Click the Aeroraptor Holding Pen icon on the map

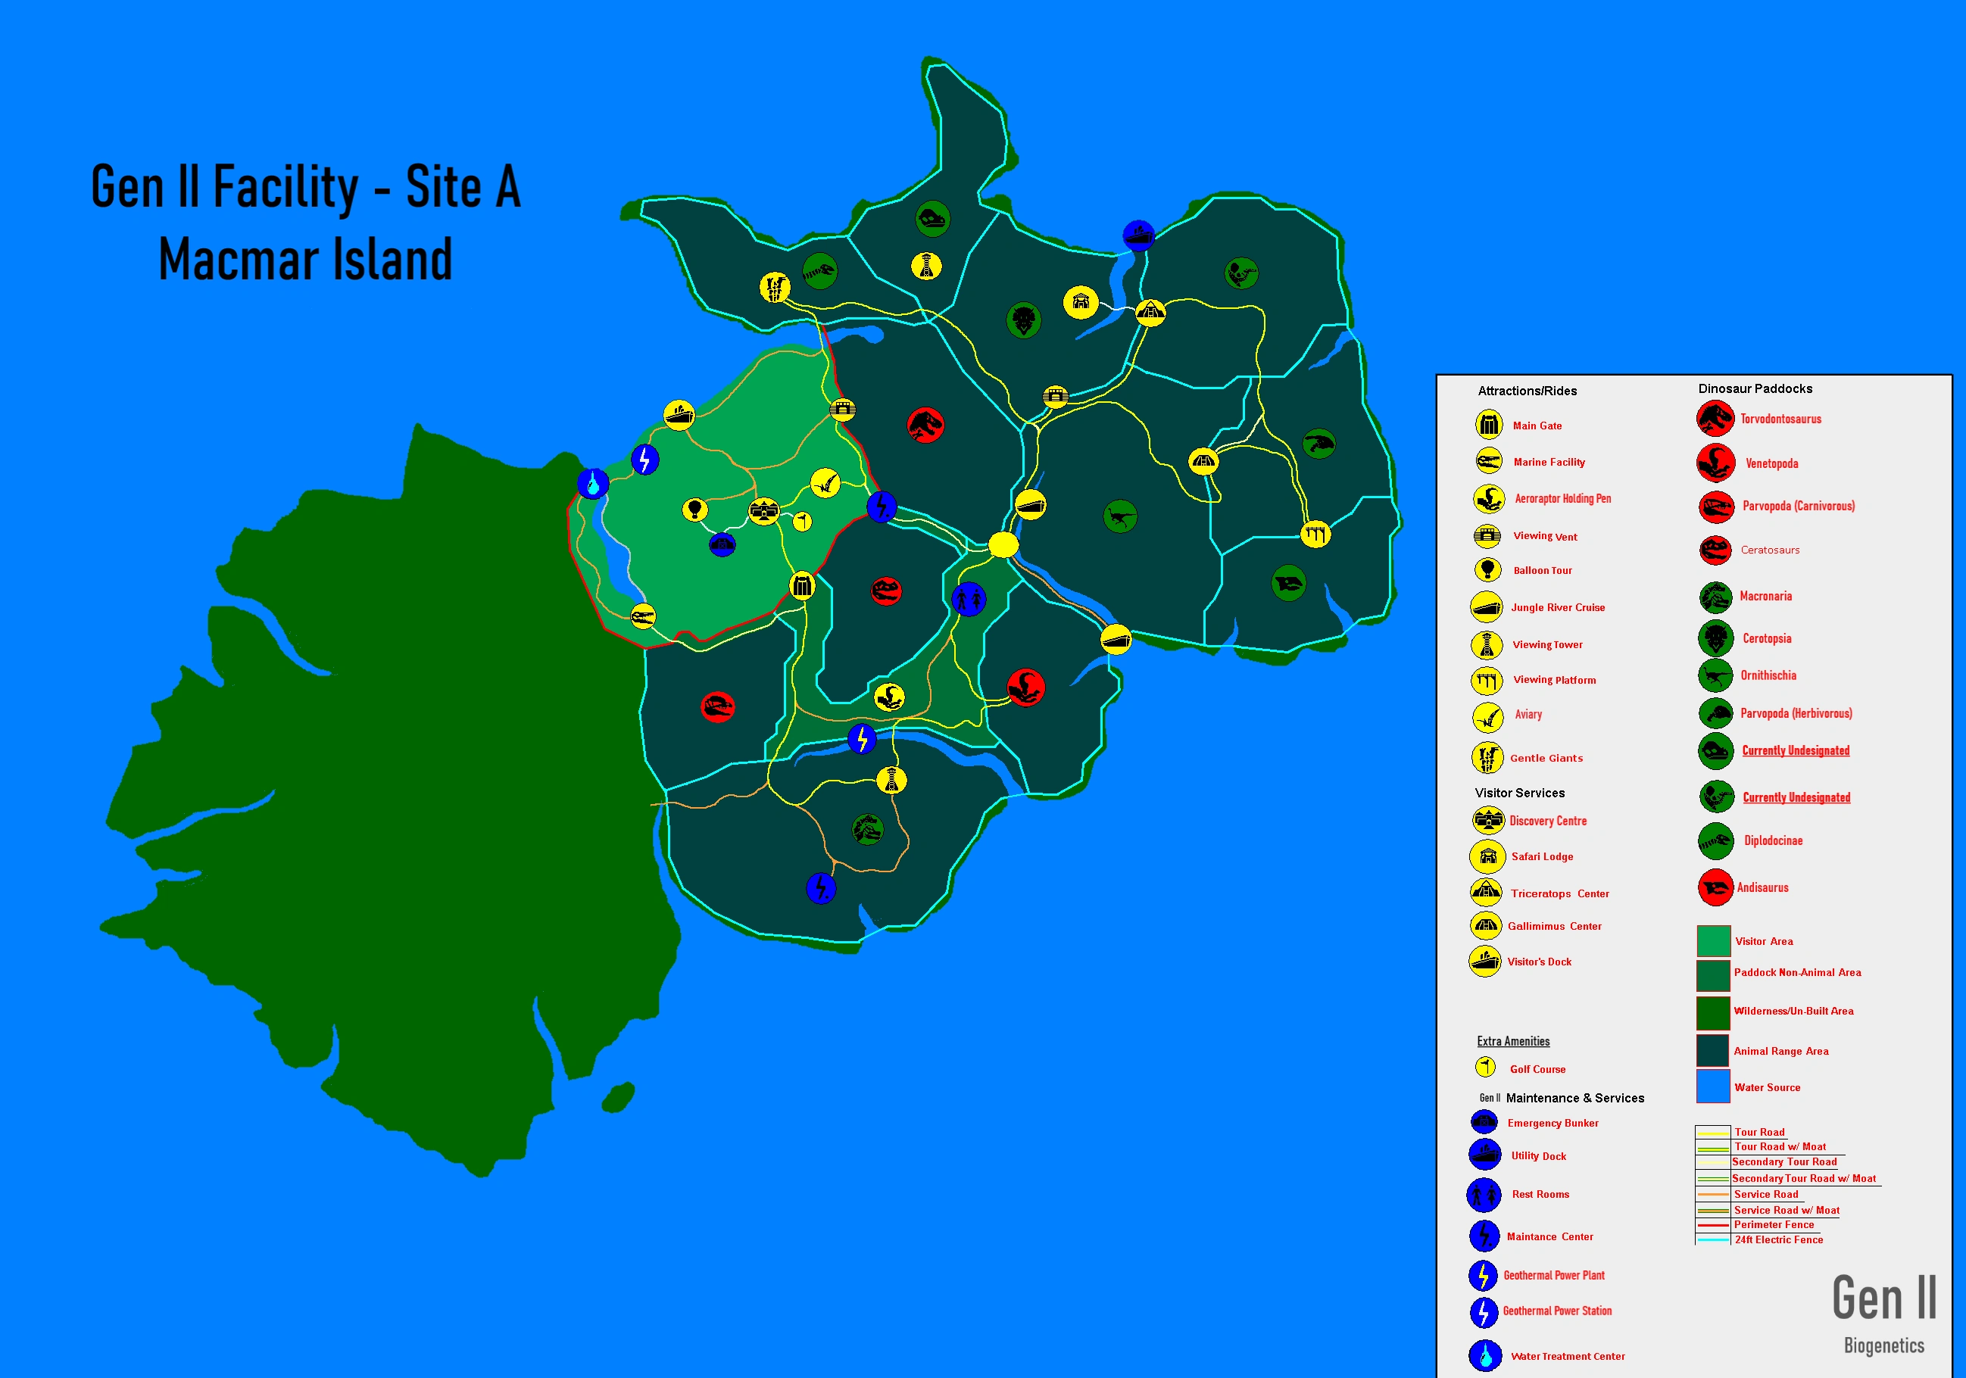click(889, 697)
